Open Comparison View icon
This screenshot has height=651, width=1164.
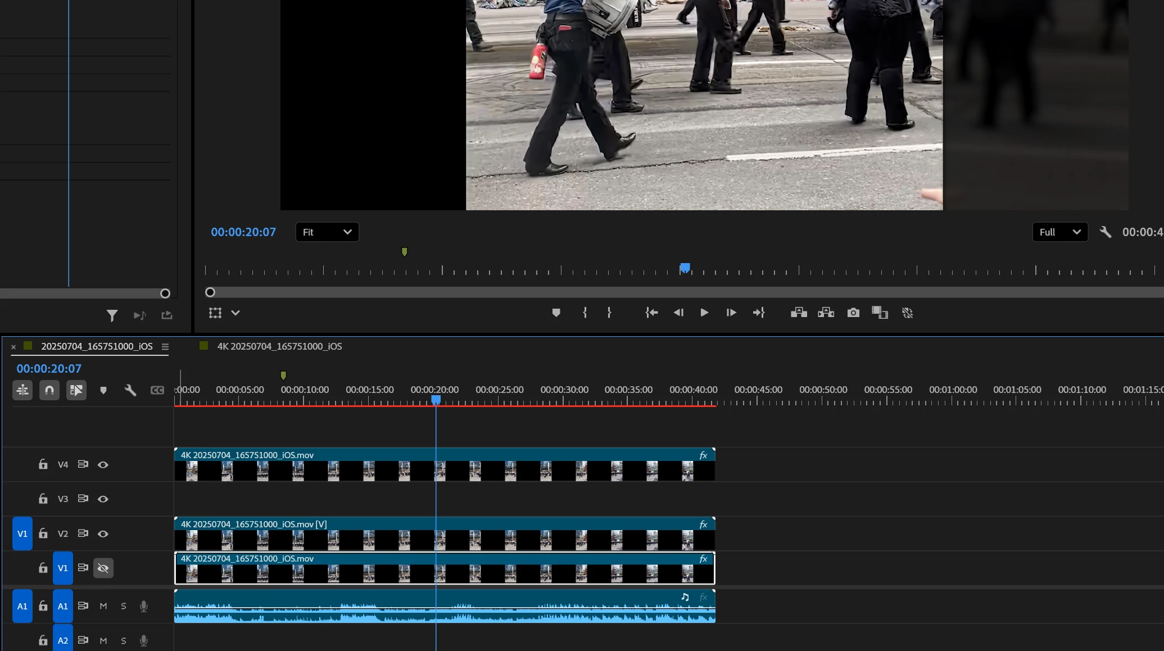[880, 313]
